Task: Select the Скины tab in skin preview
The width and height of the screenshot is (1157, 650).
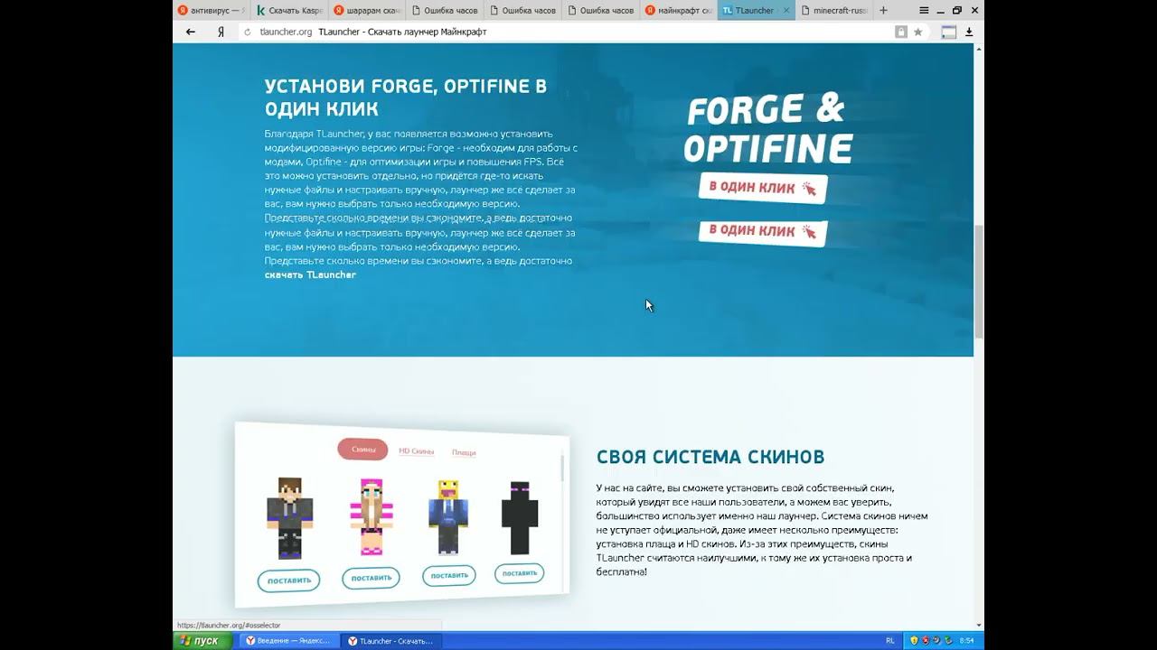Action: point(362,449)
